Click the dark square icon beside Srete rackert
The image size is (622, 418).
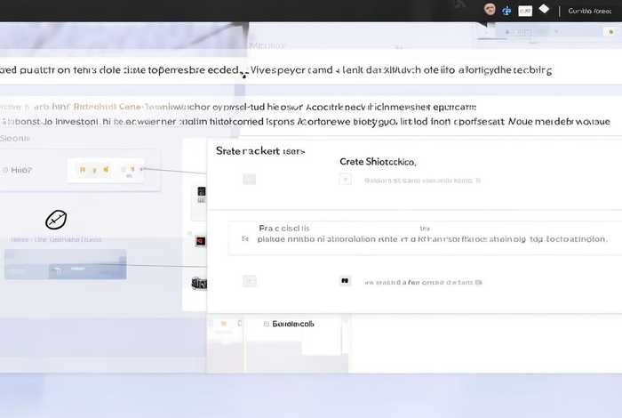pos(202,192)
